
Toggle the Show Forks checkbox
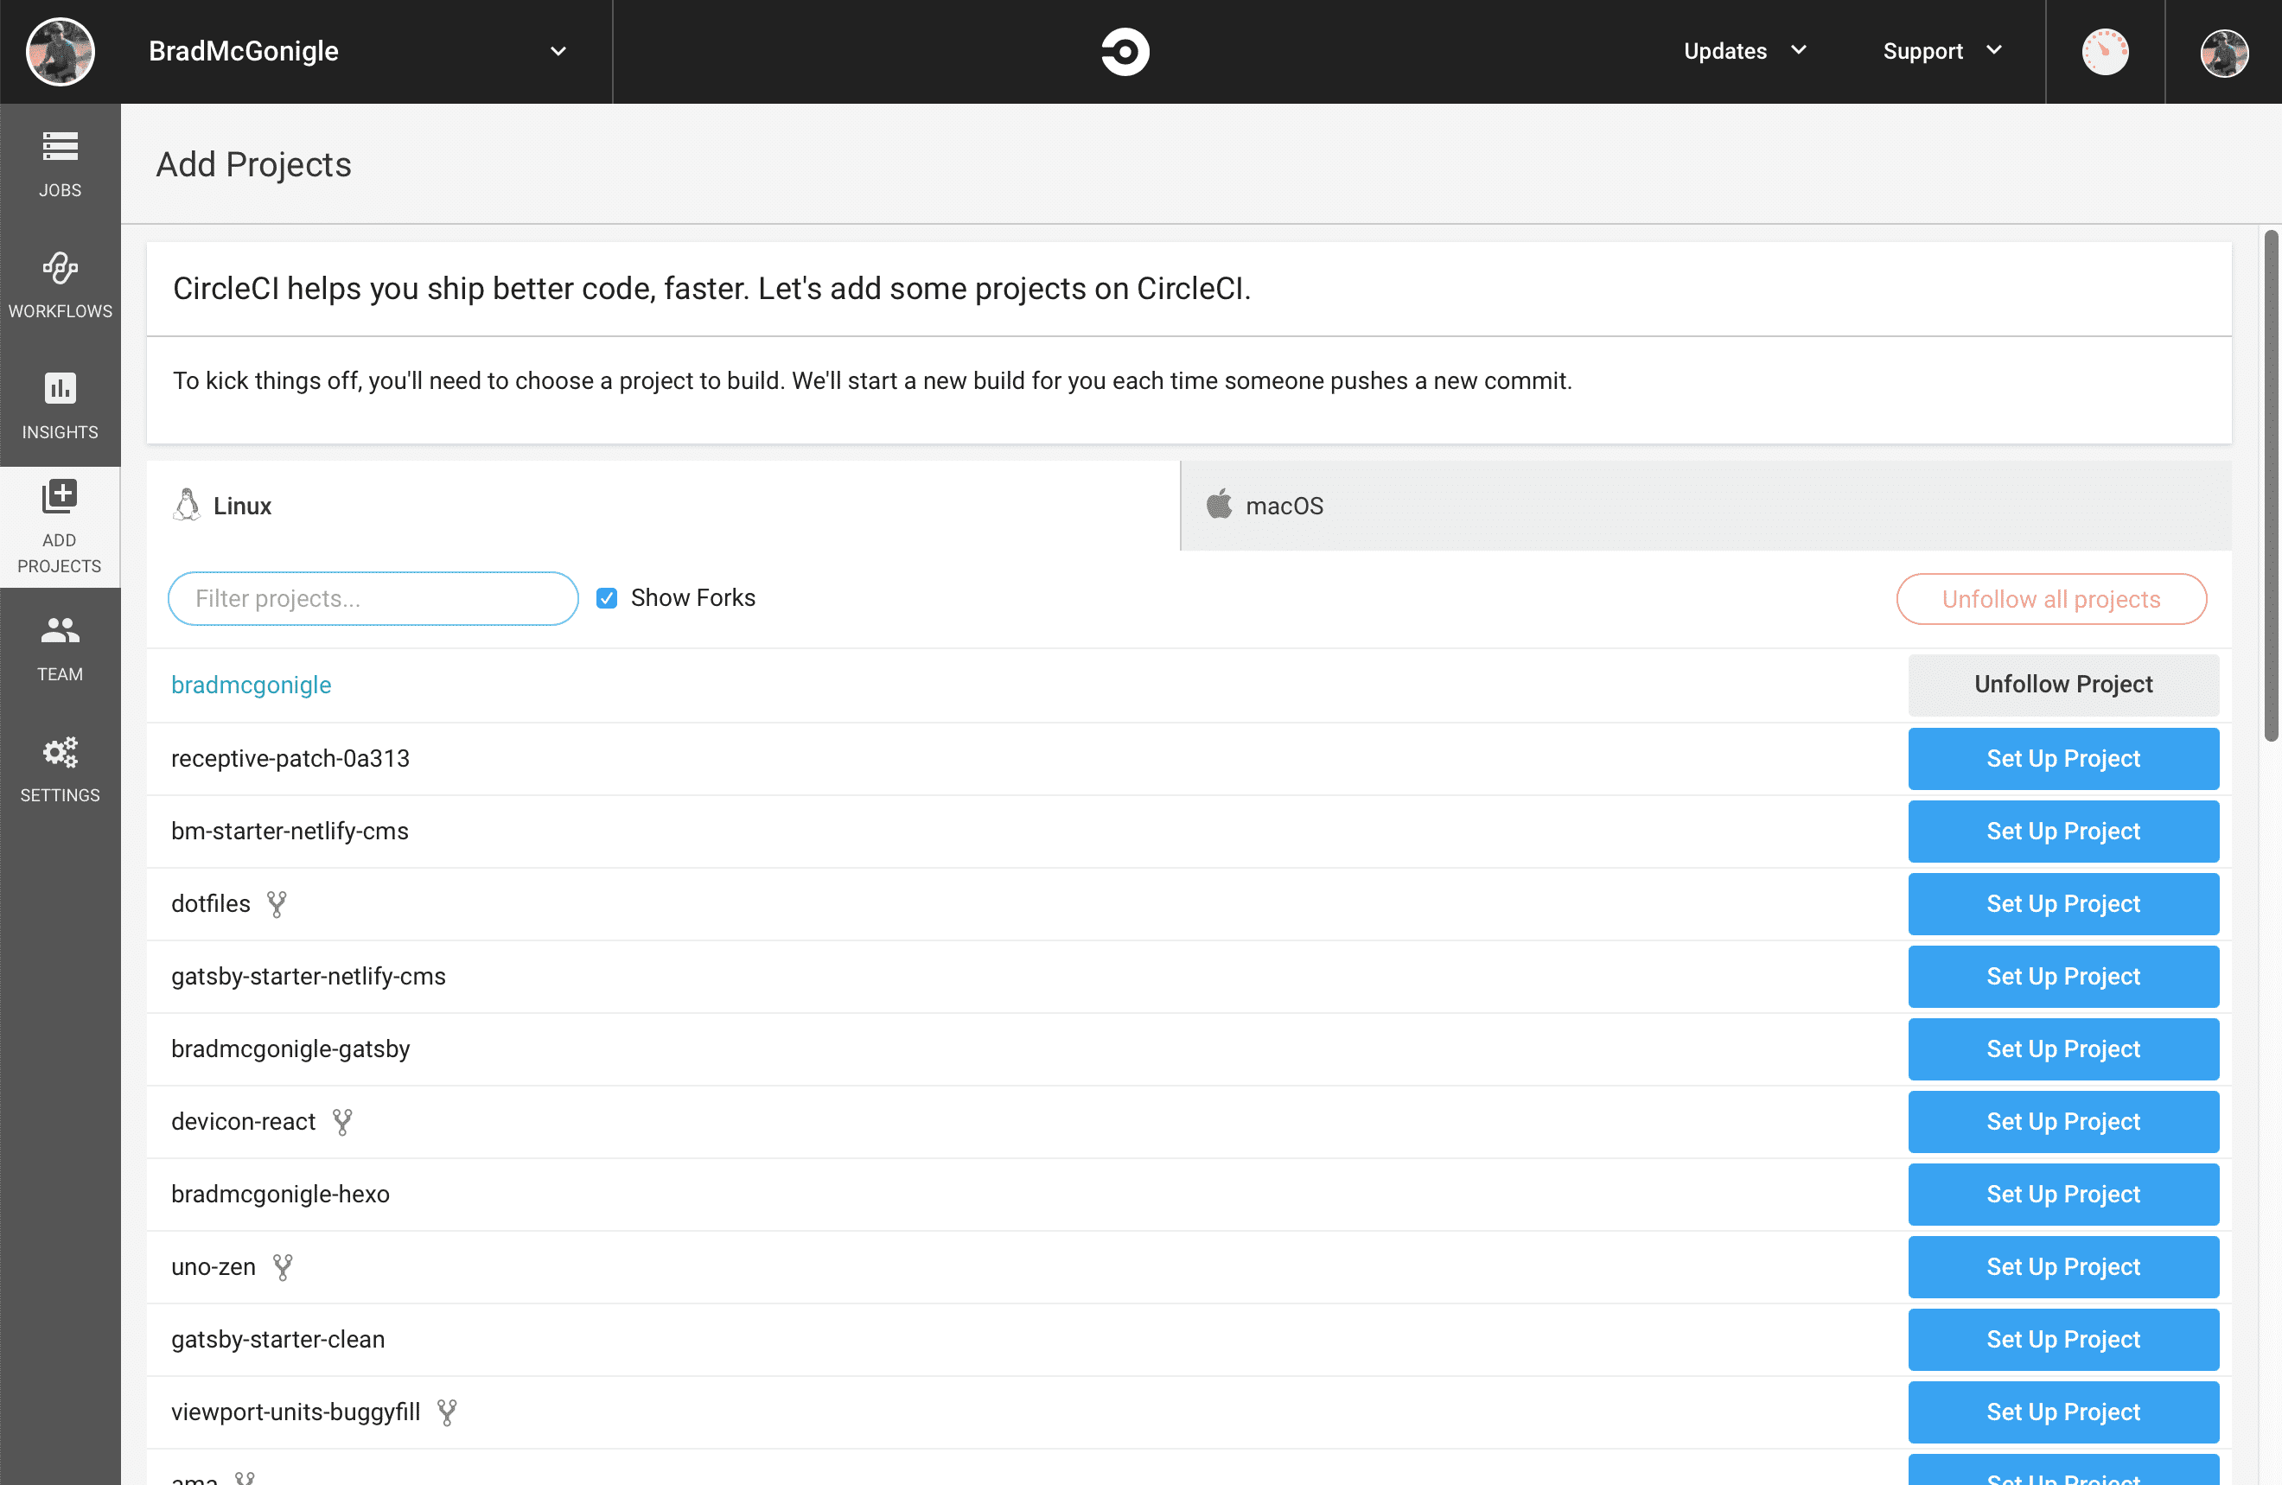click(607, 597)
